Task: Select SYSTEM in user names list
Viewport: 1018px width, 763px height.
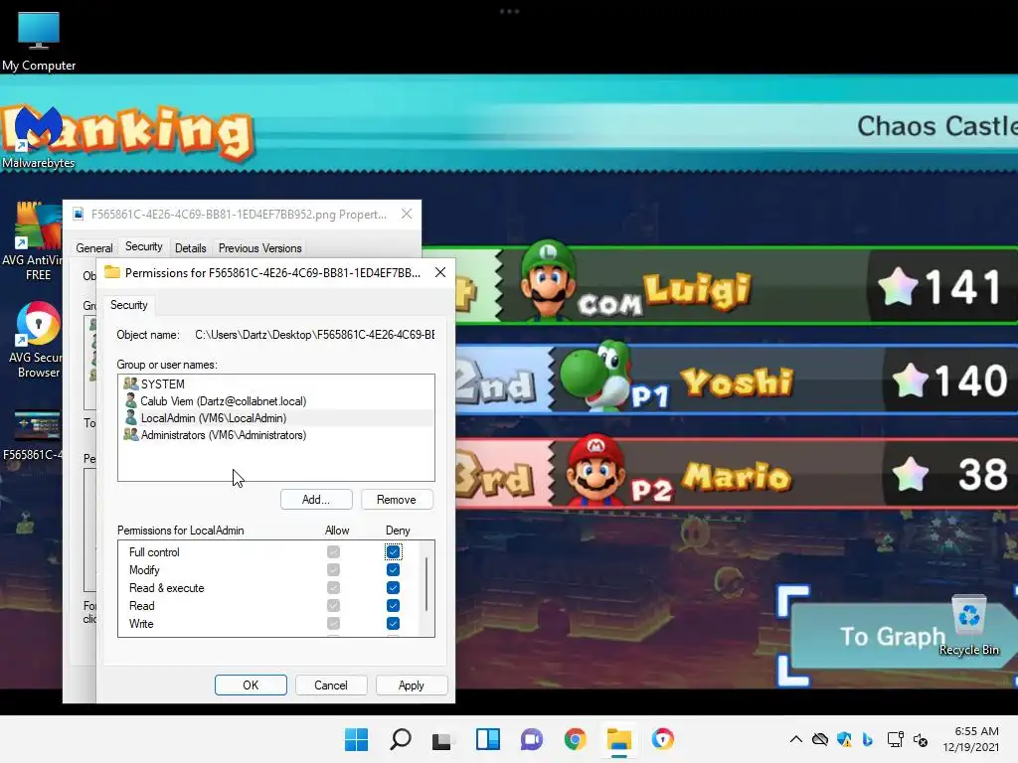Action: [276, 384]
